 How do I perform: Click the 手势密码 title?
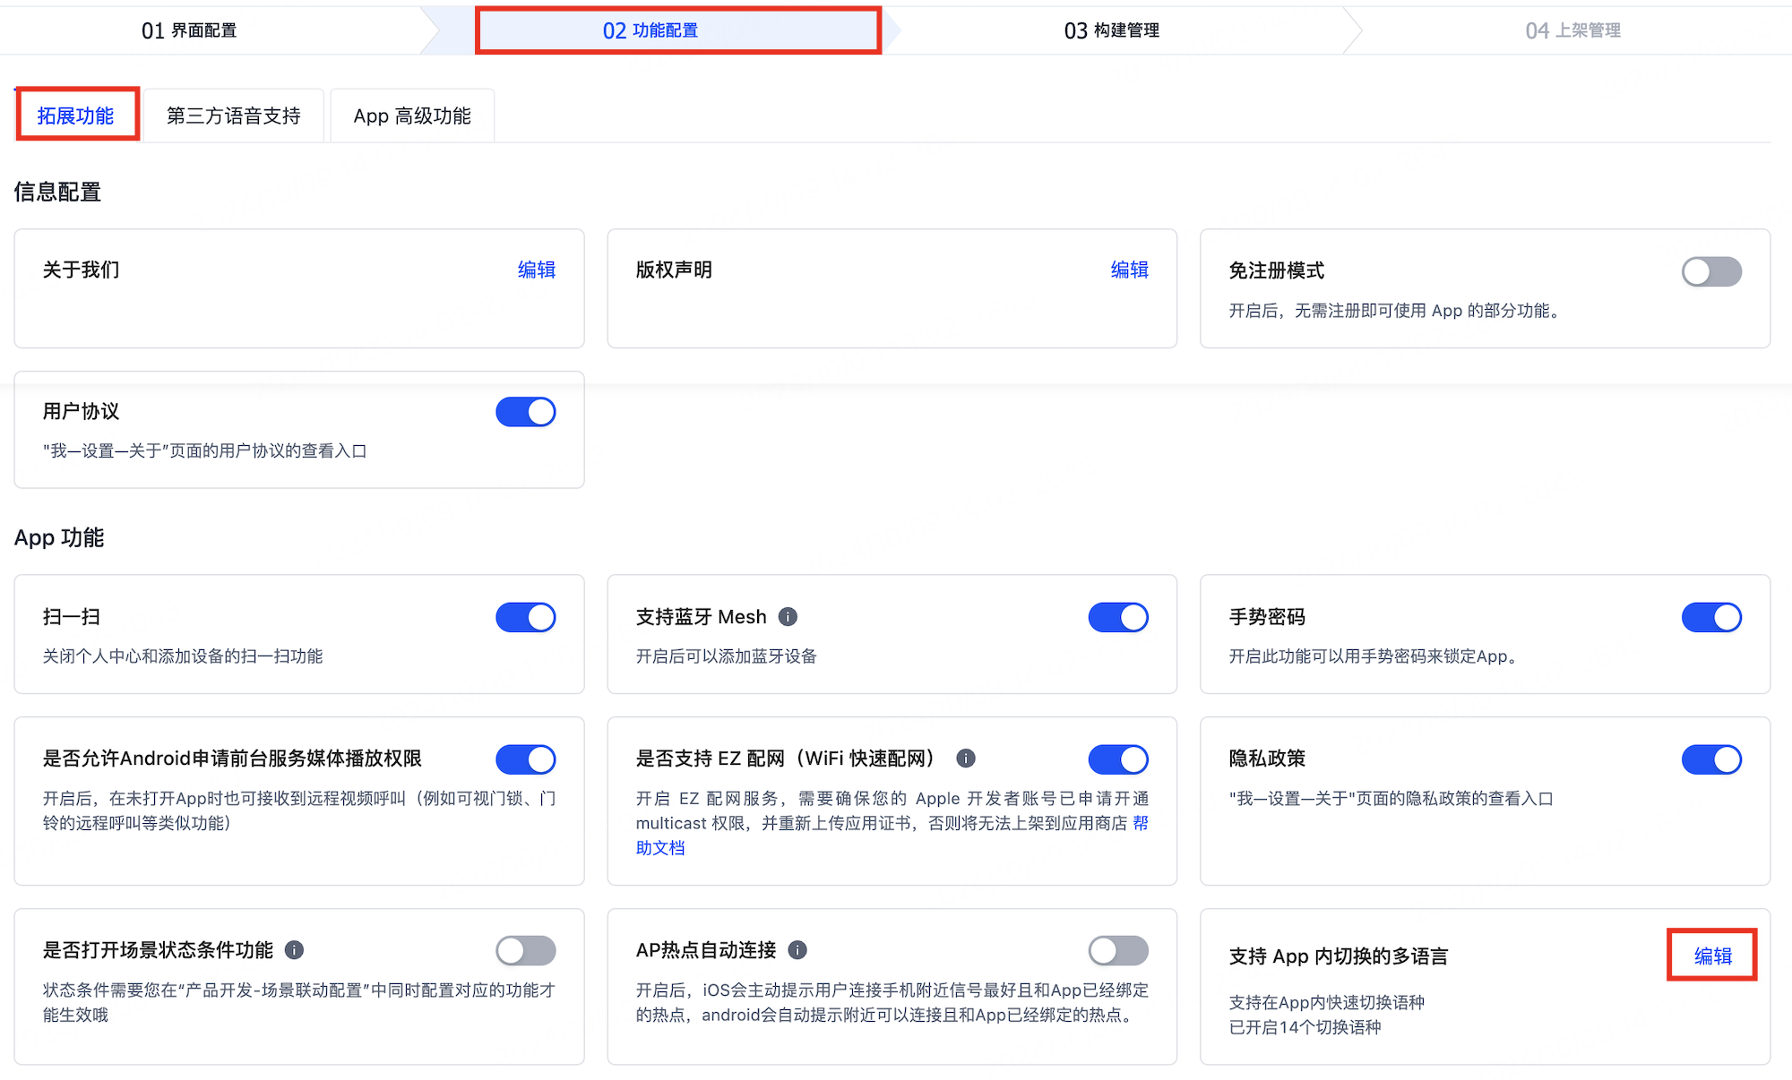pyautogui.click(x=1267, y=617)
